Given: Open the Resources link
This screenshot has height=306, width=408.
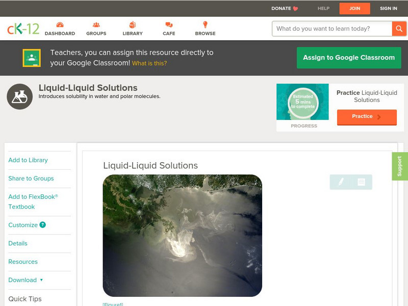Looking at the screenshot, I should [23, 262].
